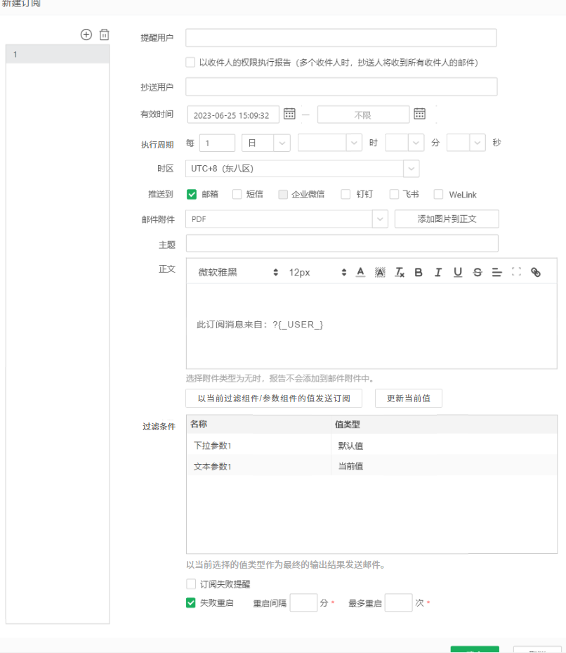The image size is (566, 653).
Task: Click the 主题 subject input field
Action: tap(341, 243)
